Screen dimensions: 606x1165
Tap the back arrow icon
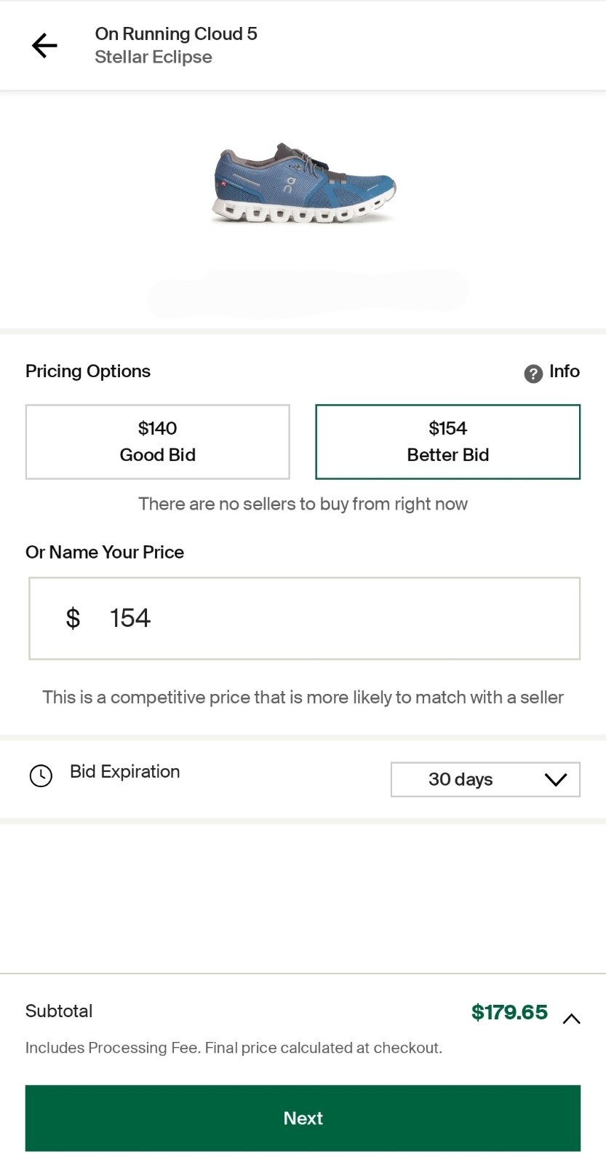[44, 45]
